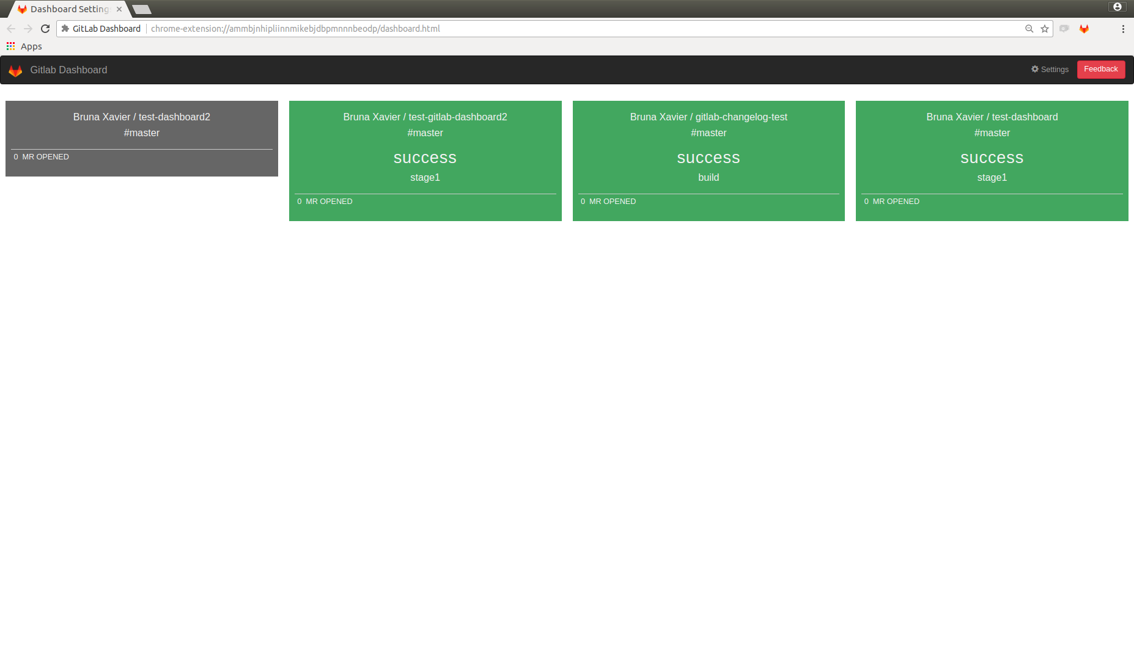Reload the dashboard page
This screenshot has width=1134, height=645.
(x=45, y=29)
